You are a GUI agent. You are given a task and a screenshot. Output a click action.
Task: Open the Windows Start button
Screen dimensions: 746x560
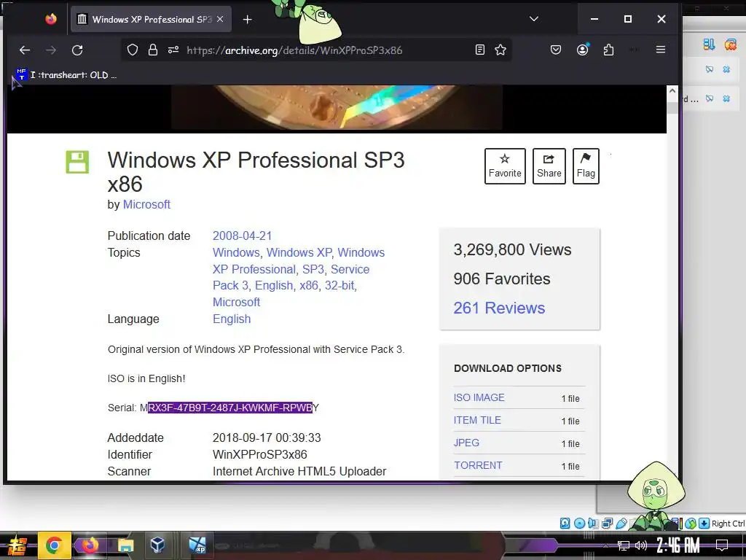(x=17, y=545)
